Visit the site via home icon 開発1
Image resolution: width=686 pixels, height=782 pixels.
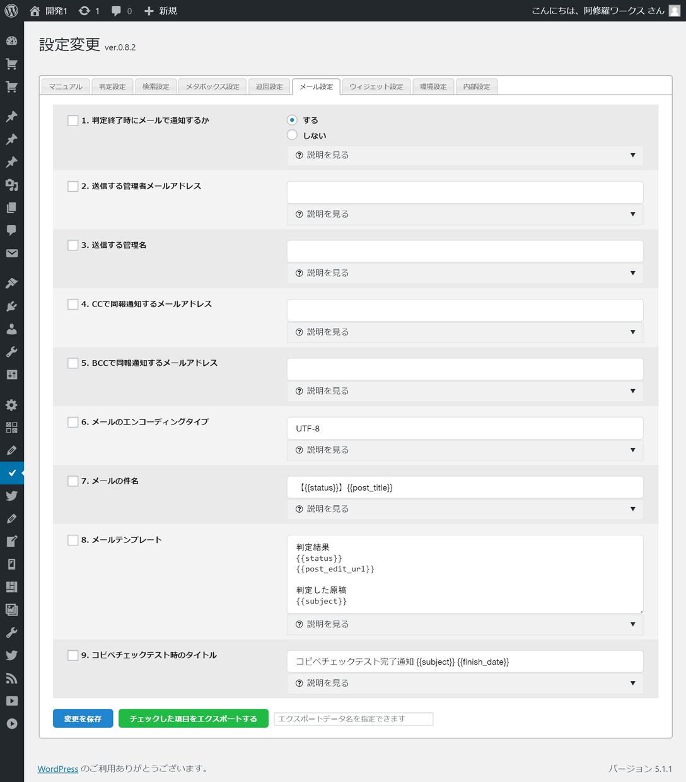tap(48, 11)
